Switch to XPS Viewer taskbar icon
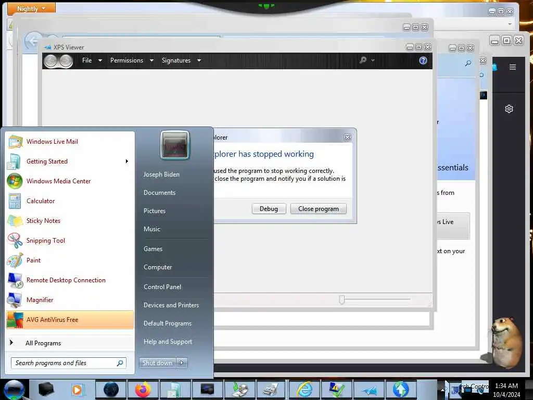533x400 pixels. [x=369, y=389]
